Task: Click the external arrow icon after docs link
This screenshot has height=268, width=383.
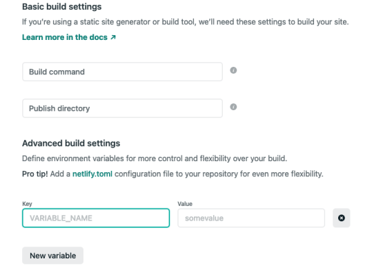Action: point(113,37)
